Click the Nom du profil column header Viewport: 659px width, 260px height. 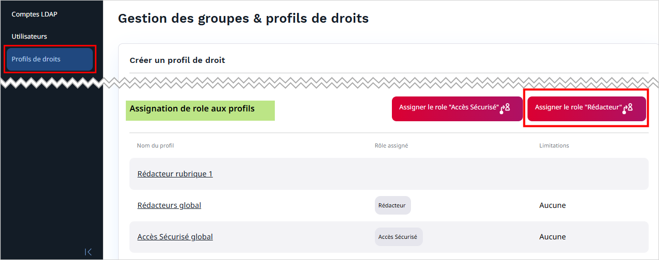155,145
